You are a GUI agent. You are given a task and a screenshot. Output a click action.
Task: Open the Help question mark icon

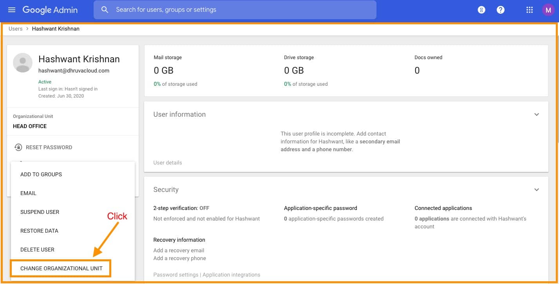tap(500, 10)
